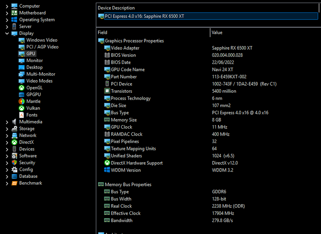Click the Video Modes icon
Screen dimensions: 321x234
[22, 81]
